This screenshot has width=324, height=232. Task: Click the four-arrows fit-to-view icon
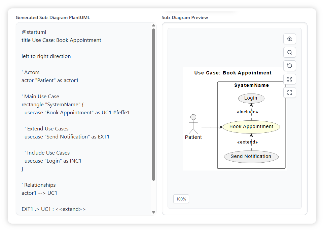[289, 79]
